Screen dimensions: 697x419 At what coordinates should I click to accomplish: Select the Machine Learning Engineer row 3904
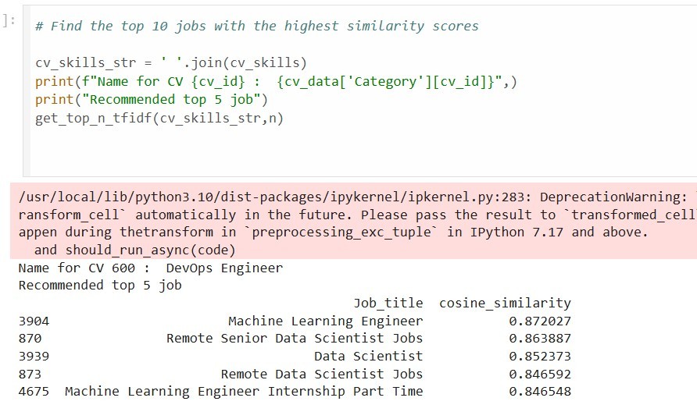pos(295,321)
